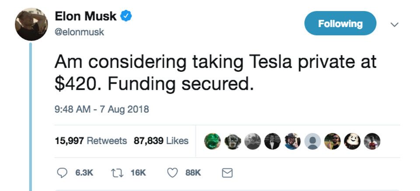The height and width of the screenshot is (191, 420).
Task: Open the tuxedo man liker avatar
Action: (273, 141)
